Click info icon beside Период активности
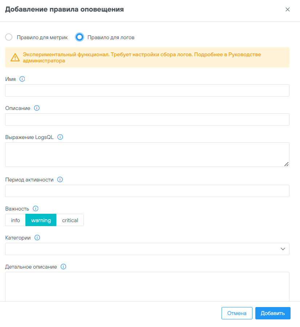Image resolution: width=300 pixels, height=327 pixels. click(x=60, y=179)
